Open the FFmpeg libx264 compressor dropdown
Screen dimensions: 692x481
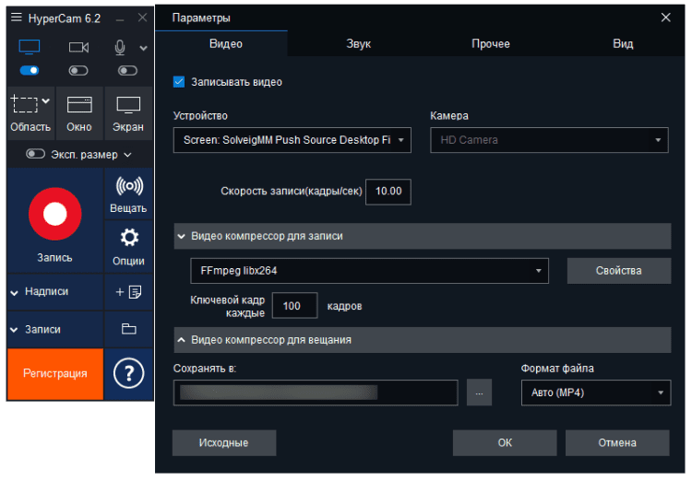[x=369, y=271]
